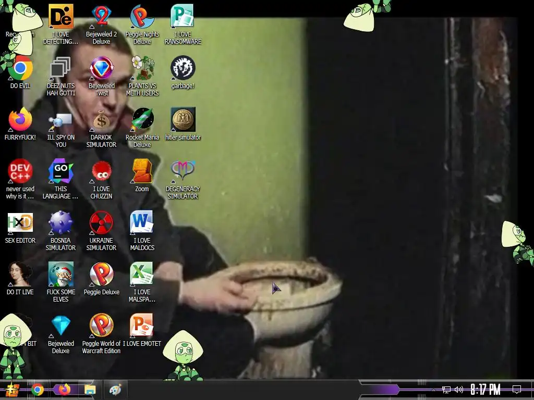534x400 pixels.
Task: Open the UKRAINE SIMULATOR radiation icon
Action: coord(102,222)
